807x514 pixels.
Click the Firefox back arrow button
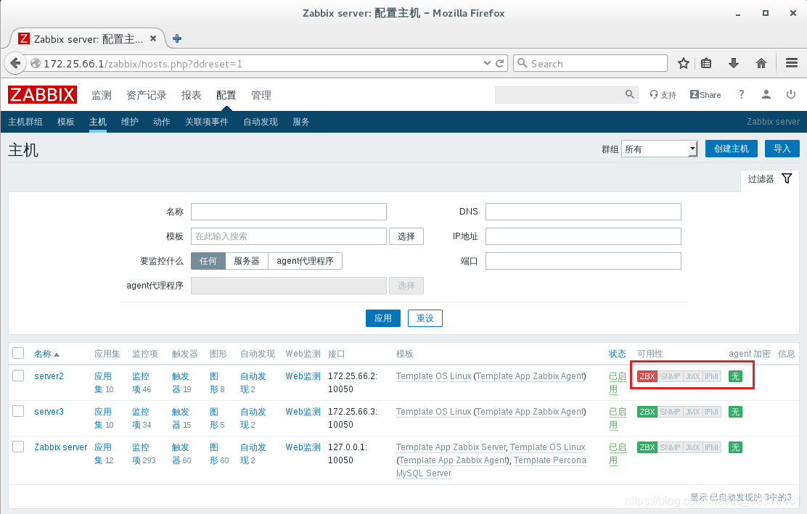[15, 63]
